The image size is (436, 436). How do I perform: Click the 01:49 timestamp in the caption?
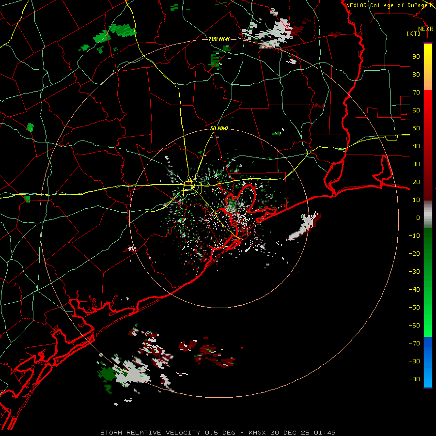click(325, 433)
